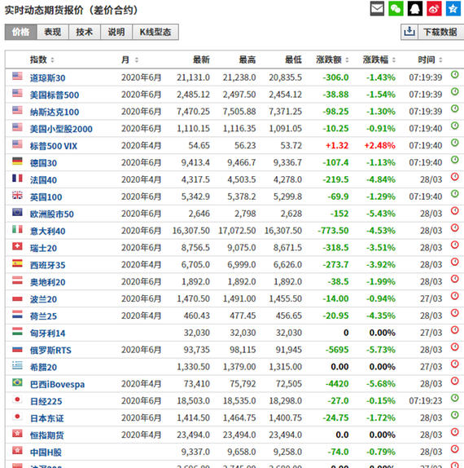Screen dimensions: 464x468
Task: Click the Brazil flag next to 巴西iBovespa
Action: pyautogui.click(x=17, y=382)
